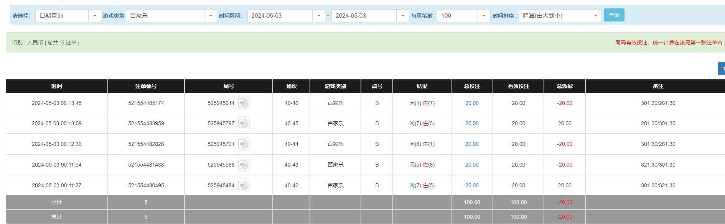Open the end date dropdown arrow
725x224 pixels.
[402, 16]
